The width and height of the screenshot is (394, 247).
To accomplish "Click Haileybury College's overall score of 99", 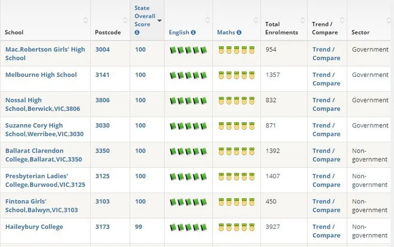I will click(138, 227).
